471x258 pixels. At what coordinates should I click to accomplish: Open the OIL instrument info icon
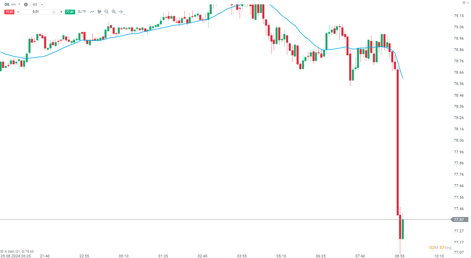(26, 5)
